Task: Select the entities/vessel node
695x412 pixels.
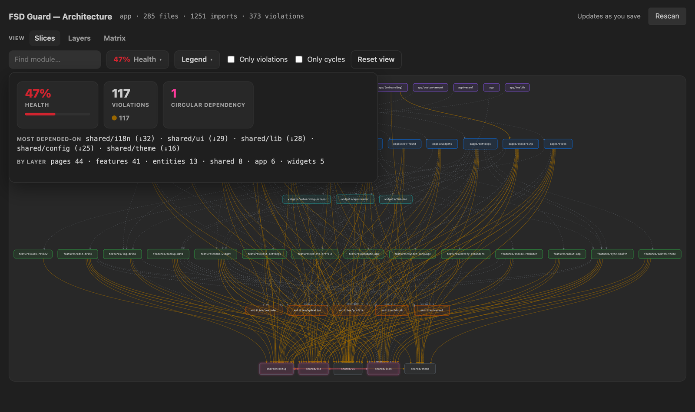Action: 432,311
